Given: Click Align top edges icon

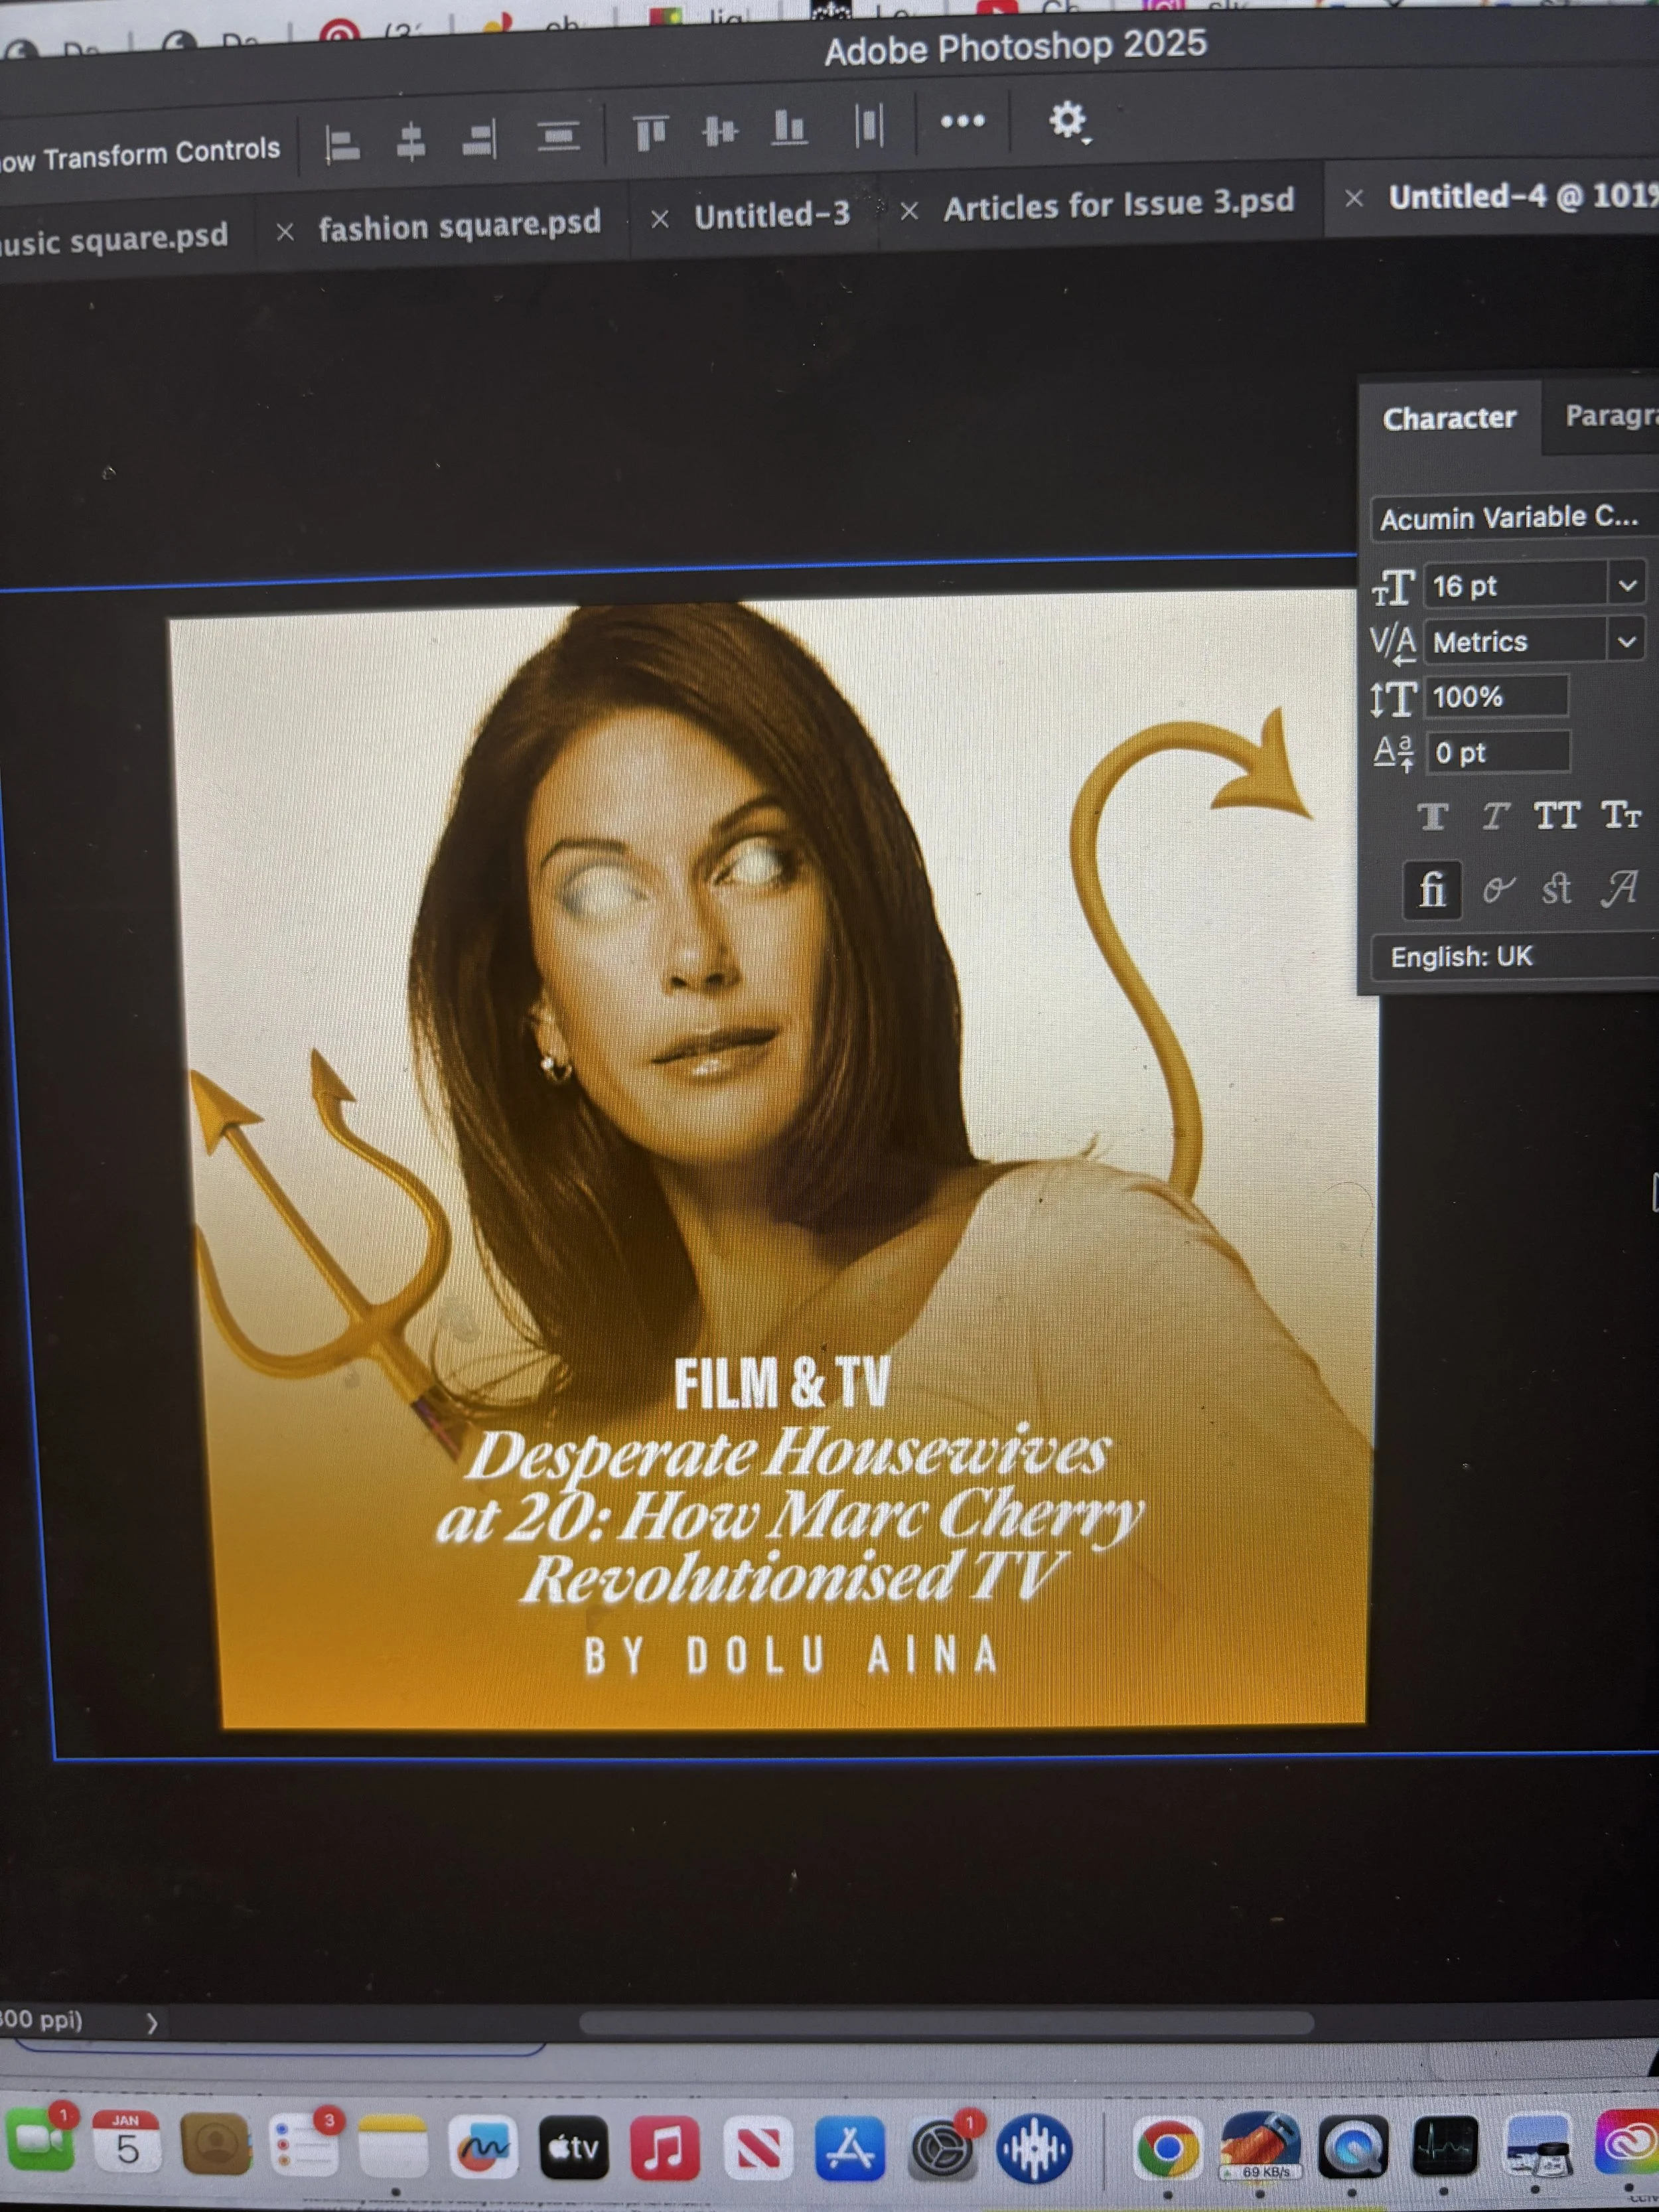Looking at the screenshot, I should 650,132.
